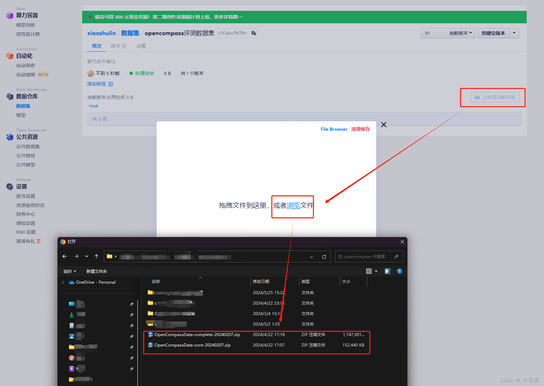Expand the OneDrive - Personal tree item
This screenshot has height=386, width=544.
tap(63, 282)
